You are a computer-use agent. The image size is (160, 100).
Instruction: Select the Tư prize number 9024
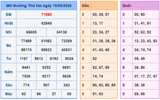(x=69, y=59)
